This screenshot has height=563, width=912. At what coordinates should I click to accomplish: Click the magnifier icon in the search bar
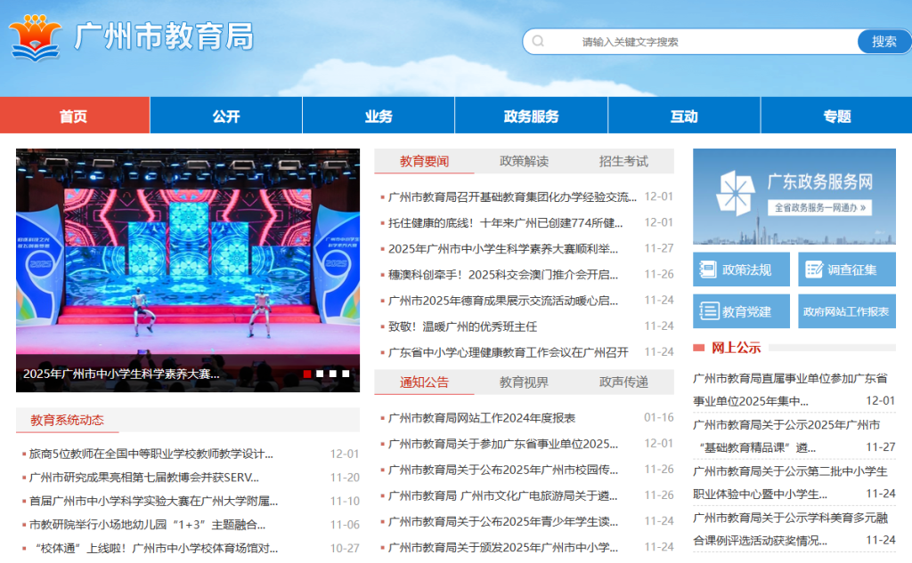pyautogui.click(x=537, y=41)
